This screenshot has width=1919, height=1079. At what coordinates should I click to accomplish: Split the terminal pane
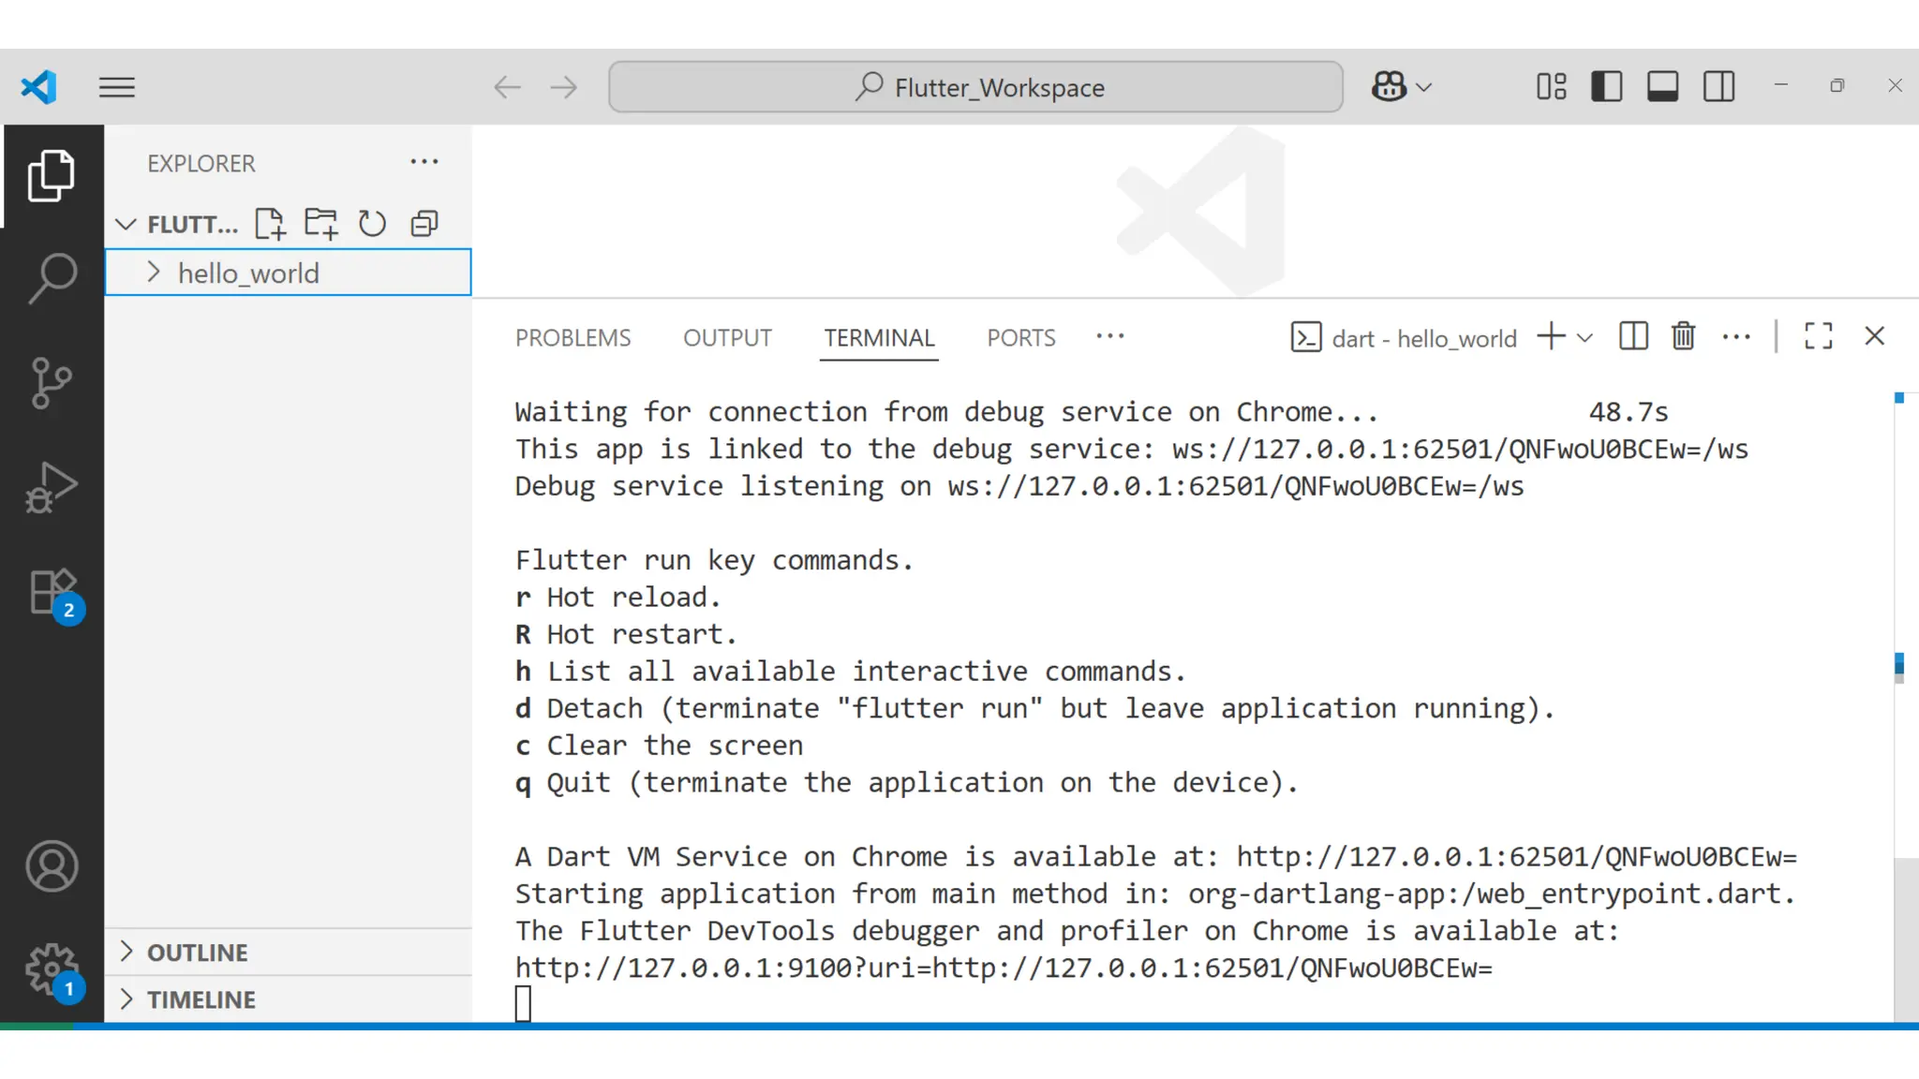[1632, 336]
